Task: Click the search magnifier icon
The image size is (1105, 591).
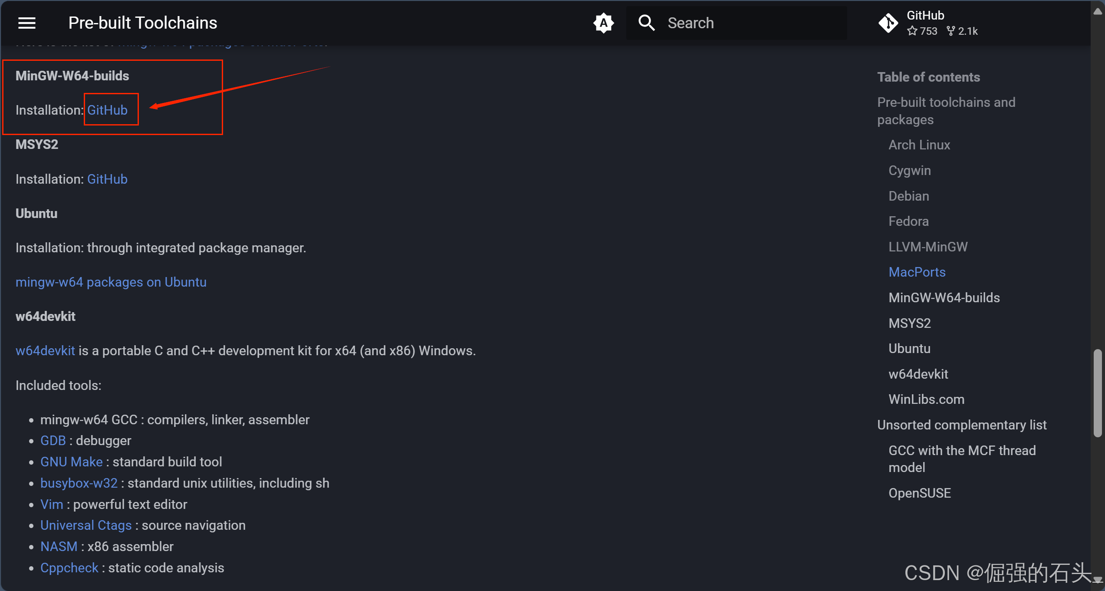Action: [x=646, y=23]
